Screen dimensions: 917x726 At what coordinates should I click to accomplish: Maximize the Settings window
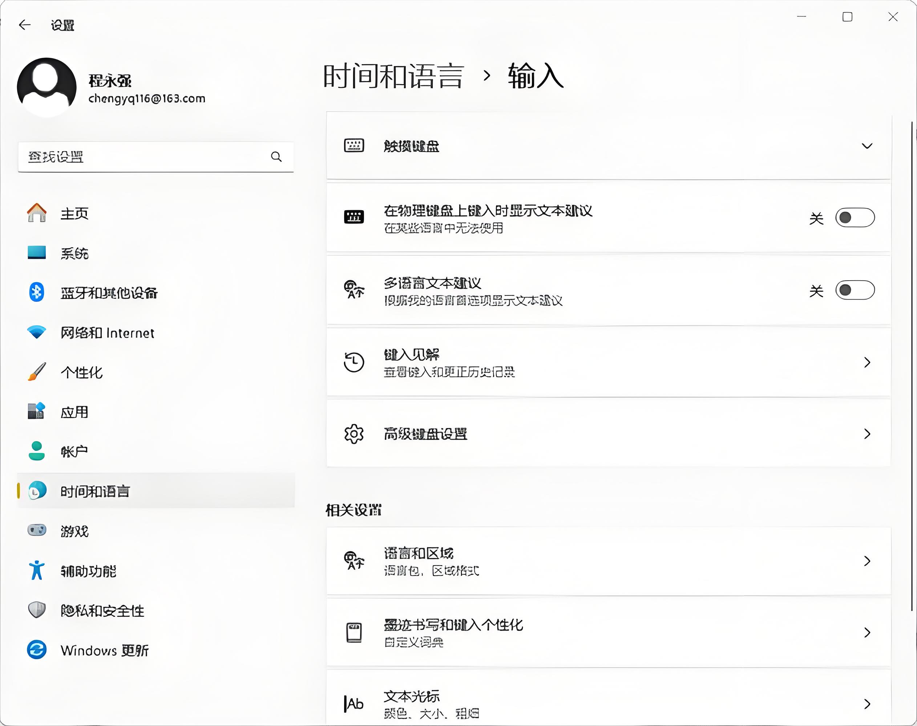click(x=847, y=17)
